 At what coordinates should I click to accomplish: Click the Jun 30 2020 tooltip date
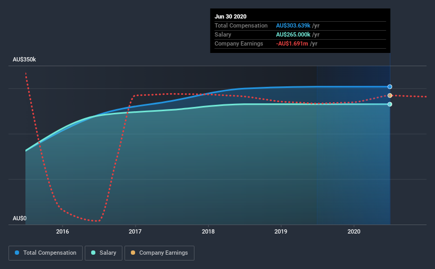(x=230, y=16)
